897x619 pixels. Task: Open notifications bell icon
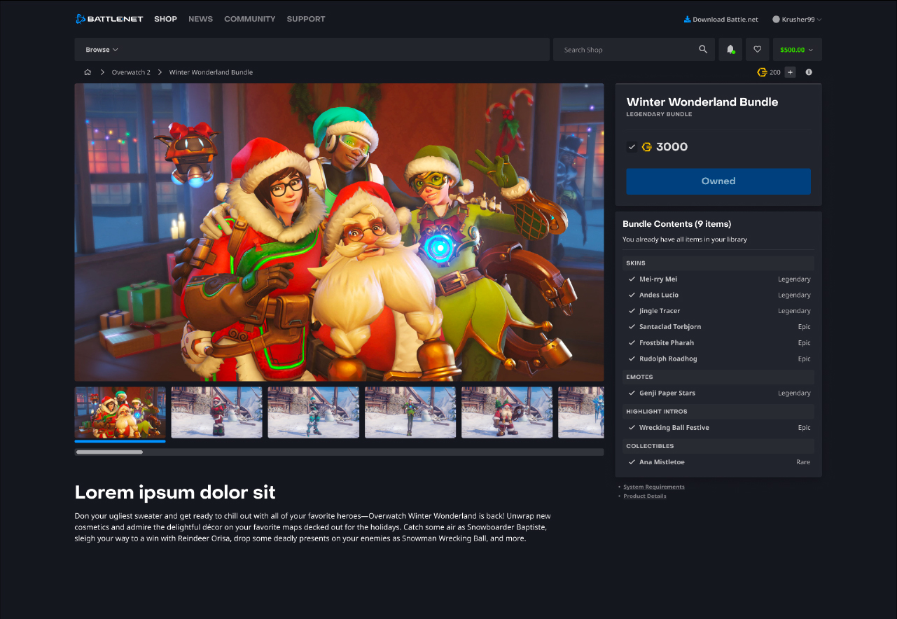(730, 50)
